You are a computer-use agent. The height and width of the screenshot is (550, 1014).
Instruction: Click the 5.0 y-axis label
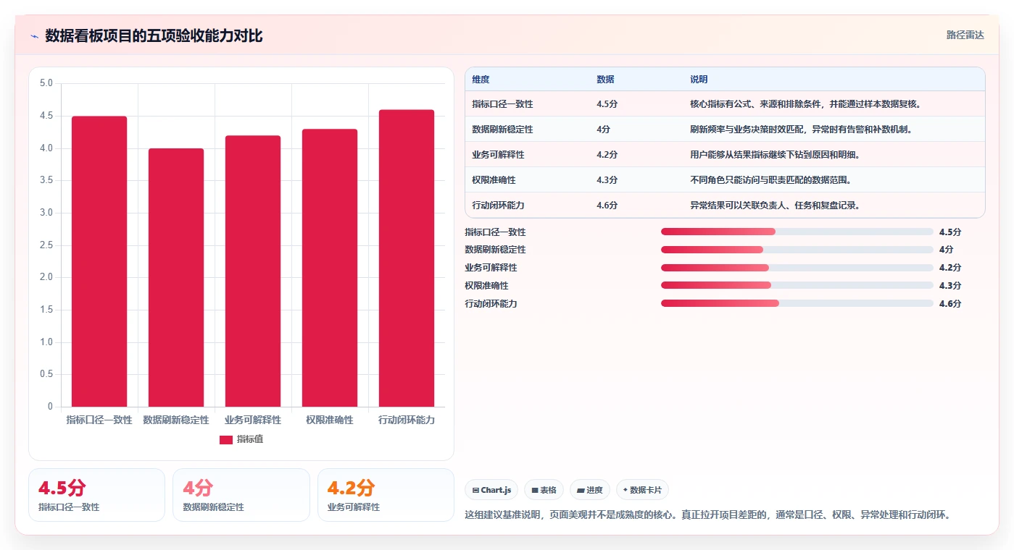[x=46, y=83]
